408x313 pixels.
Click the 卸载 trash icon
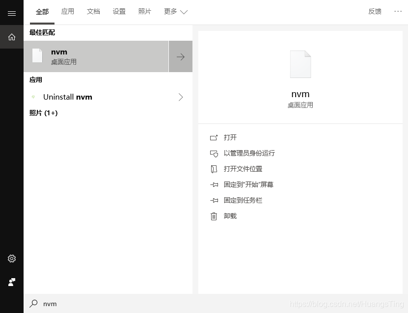click(214, 216)
